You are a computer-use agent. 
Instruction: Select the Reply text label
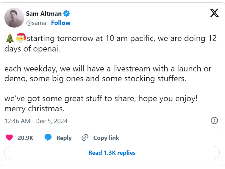coord(64,138)
